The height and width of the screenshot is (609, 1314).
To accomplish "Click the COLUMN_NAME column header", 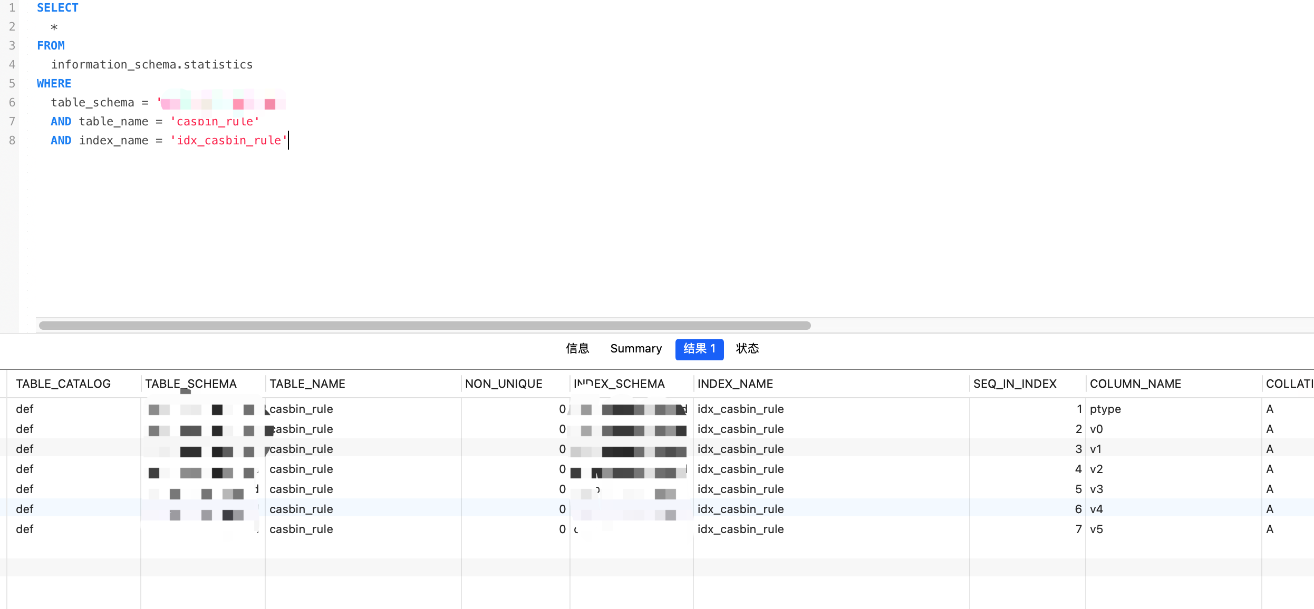I will tap(1135, 384).
